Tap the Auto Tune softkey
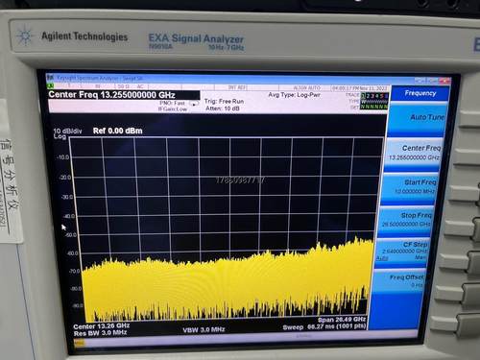Screen dimensions: 480x360 coord(418,119)
